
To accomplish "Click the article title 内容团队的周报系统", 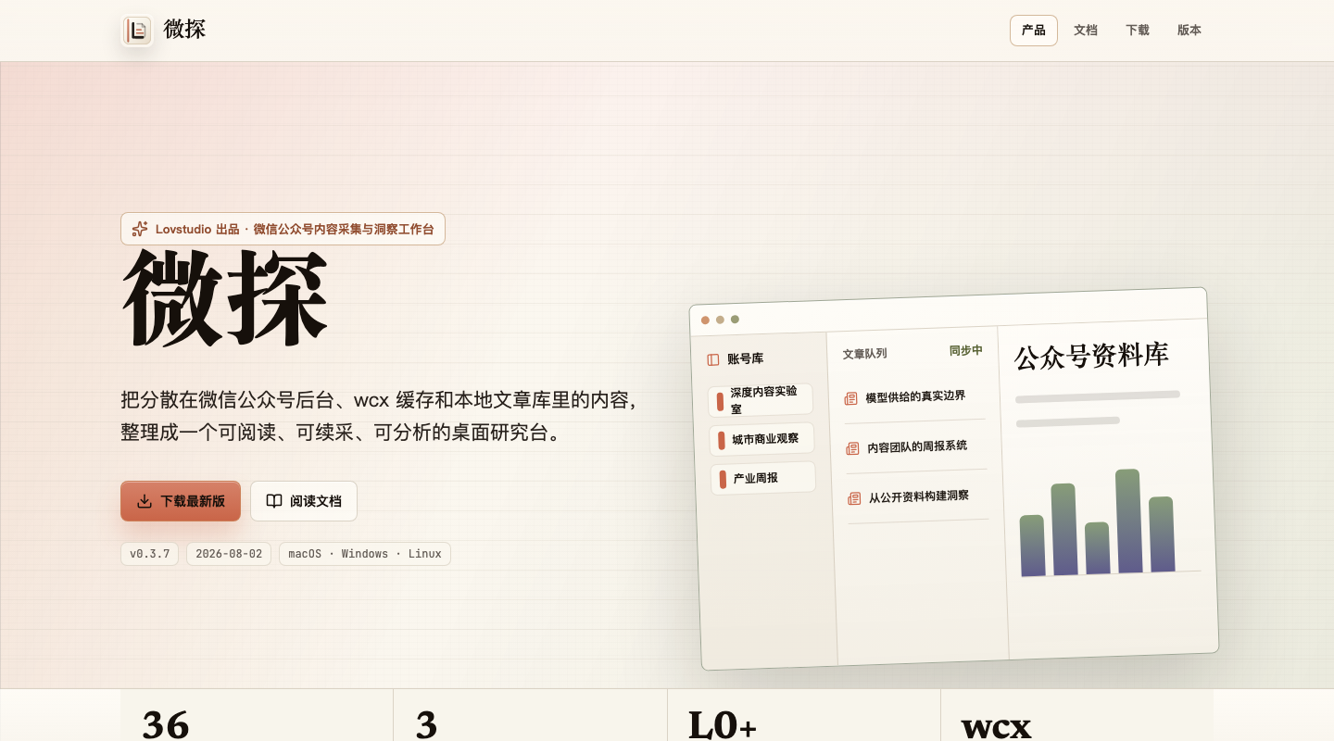I will pos(917,446).
